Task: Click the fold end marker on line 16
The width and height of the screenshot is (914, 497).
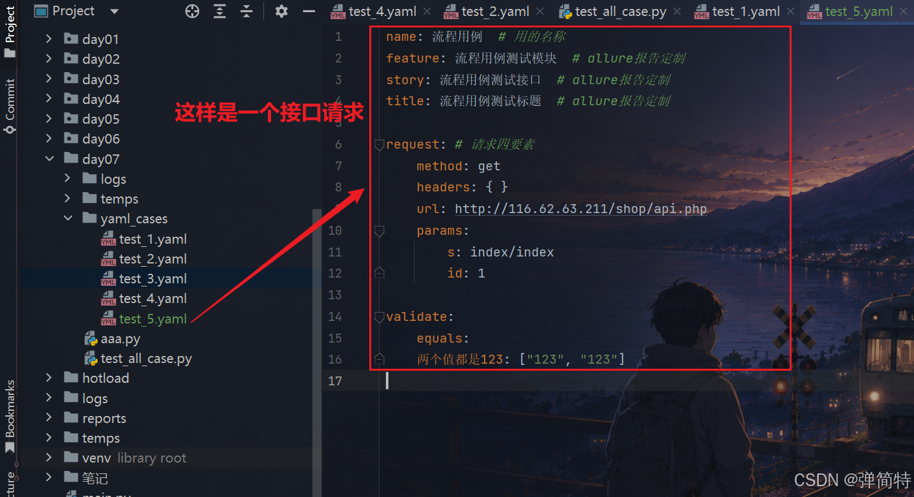Action: [380, 359]
